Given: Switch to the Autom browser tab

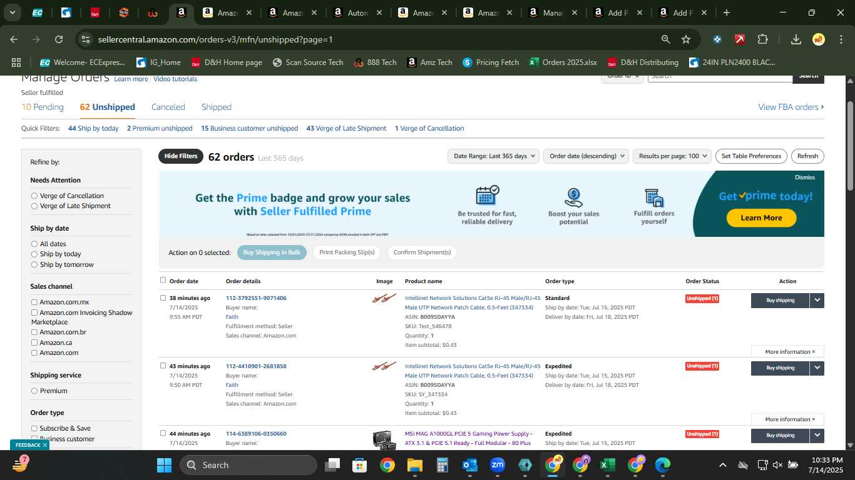Looking at the screenshot, I should (358, 12).
